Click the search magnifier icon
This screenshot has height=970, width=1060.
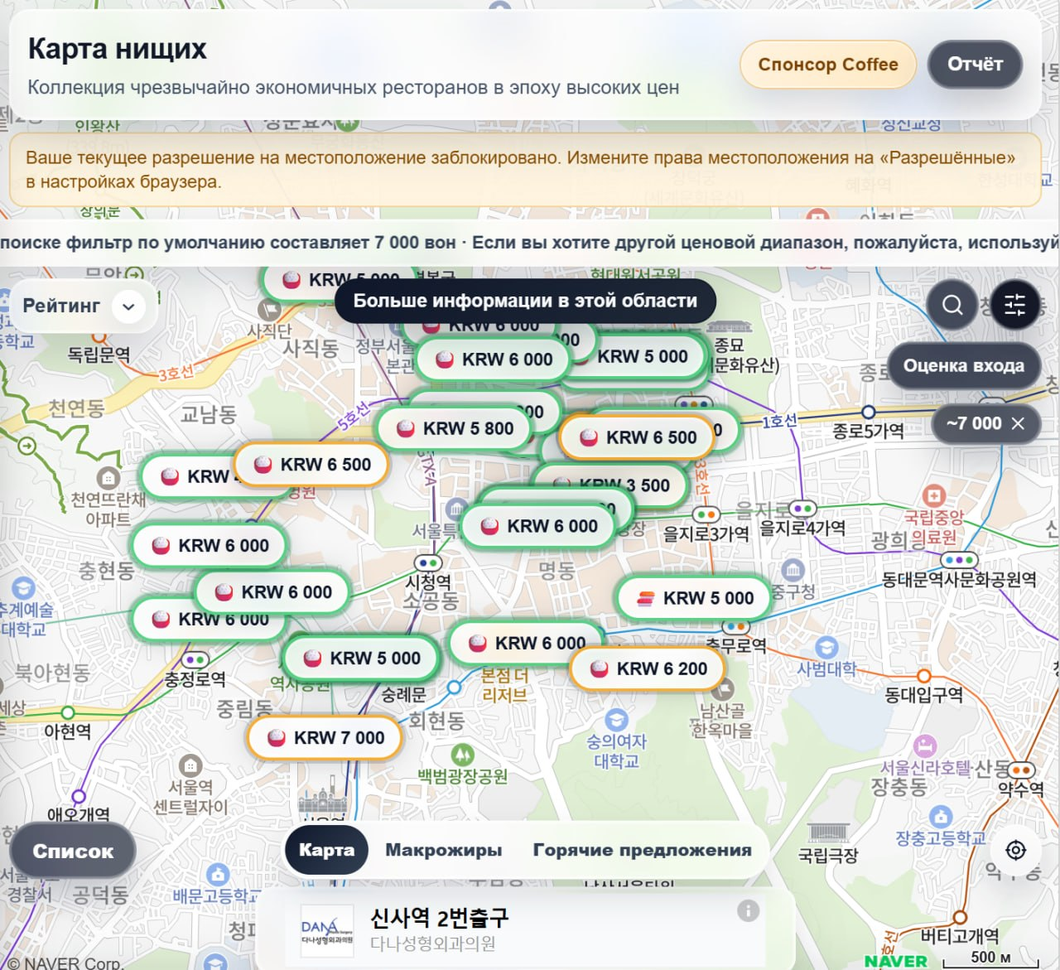tap(952, 306)
